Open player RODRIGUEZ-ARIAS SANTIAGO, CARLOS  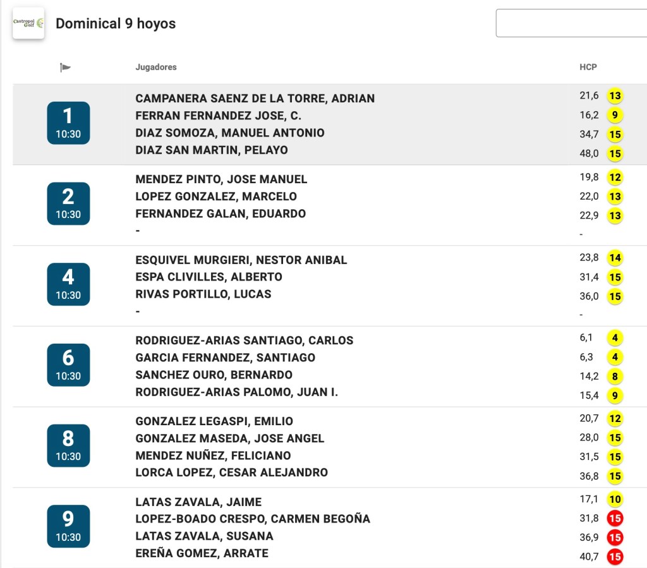click(245, 341)
